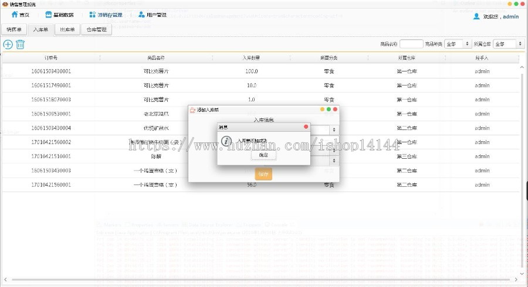Click the 所属分类 column header
The width and height of the screenshot is (528, 287).
(x=329, y=58)
